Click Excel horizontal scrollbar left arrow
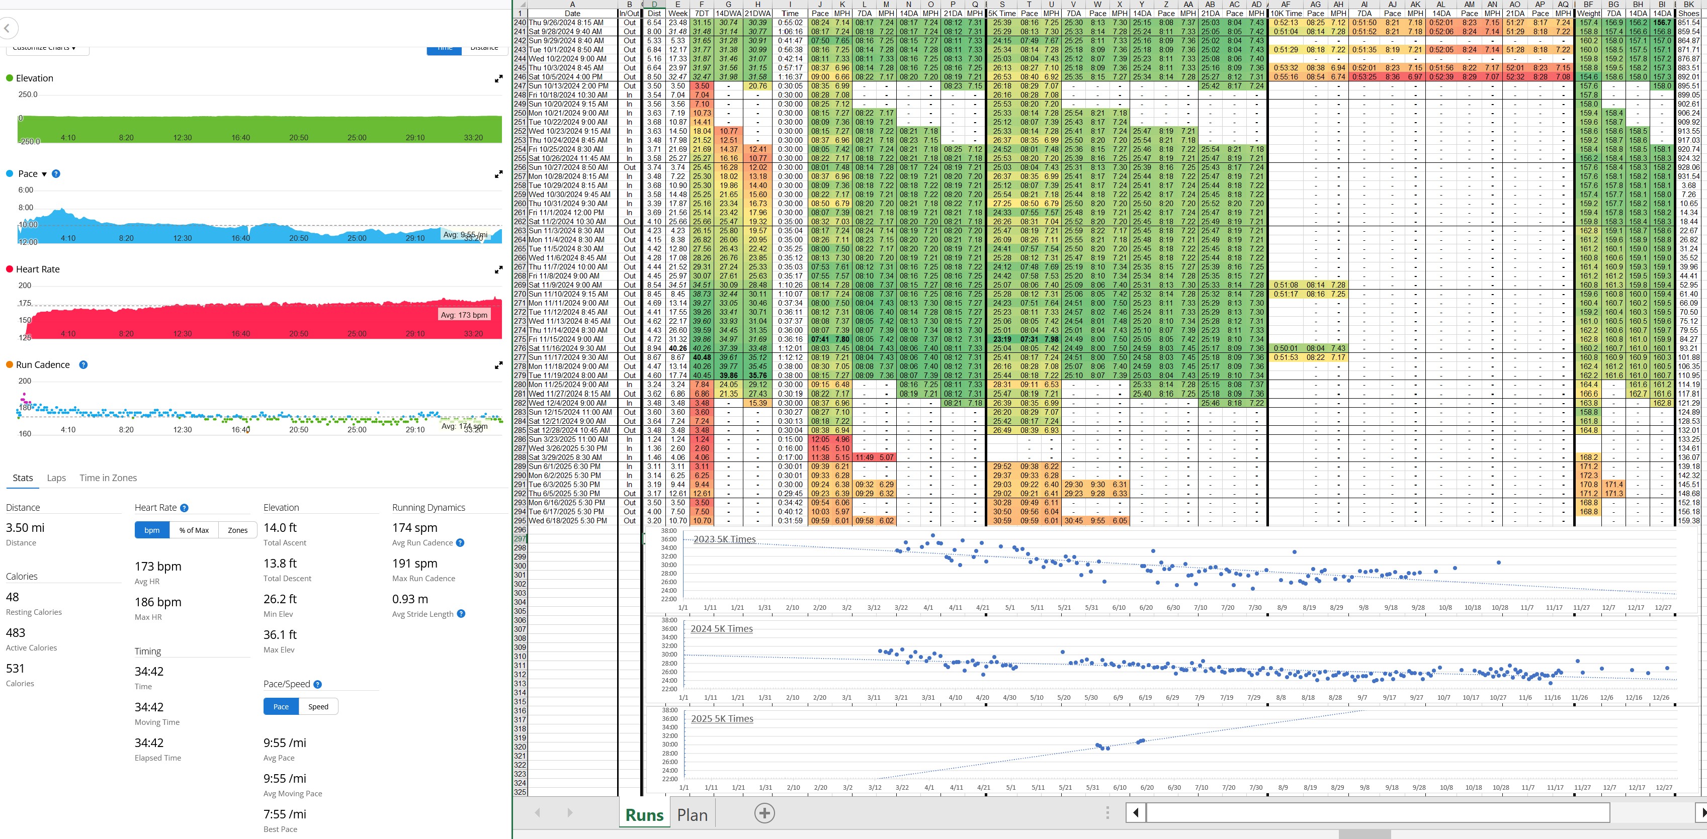Viewport: 1707px width, 839px height. pos(1136,812)
